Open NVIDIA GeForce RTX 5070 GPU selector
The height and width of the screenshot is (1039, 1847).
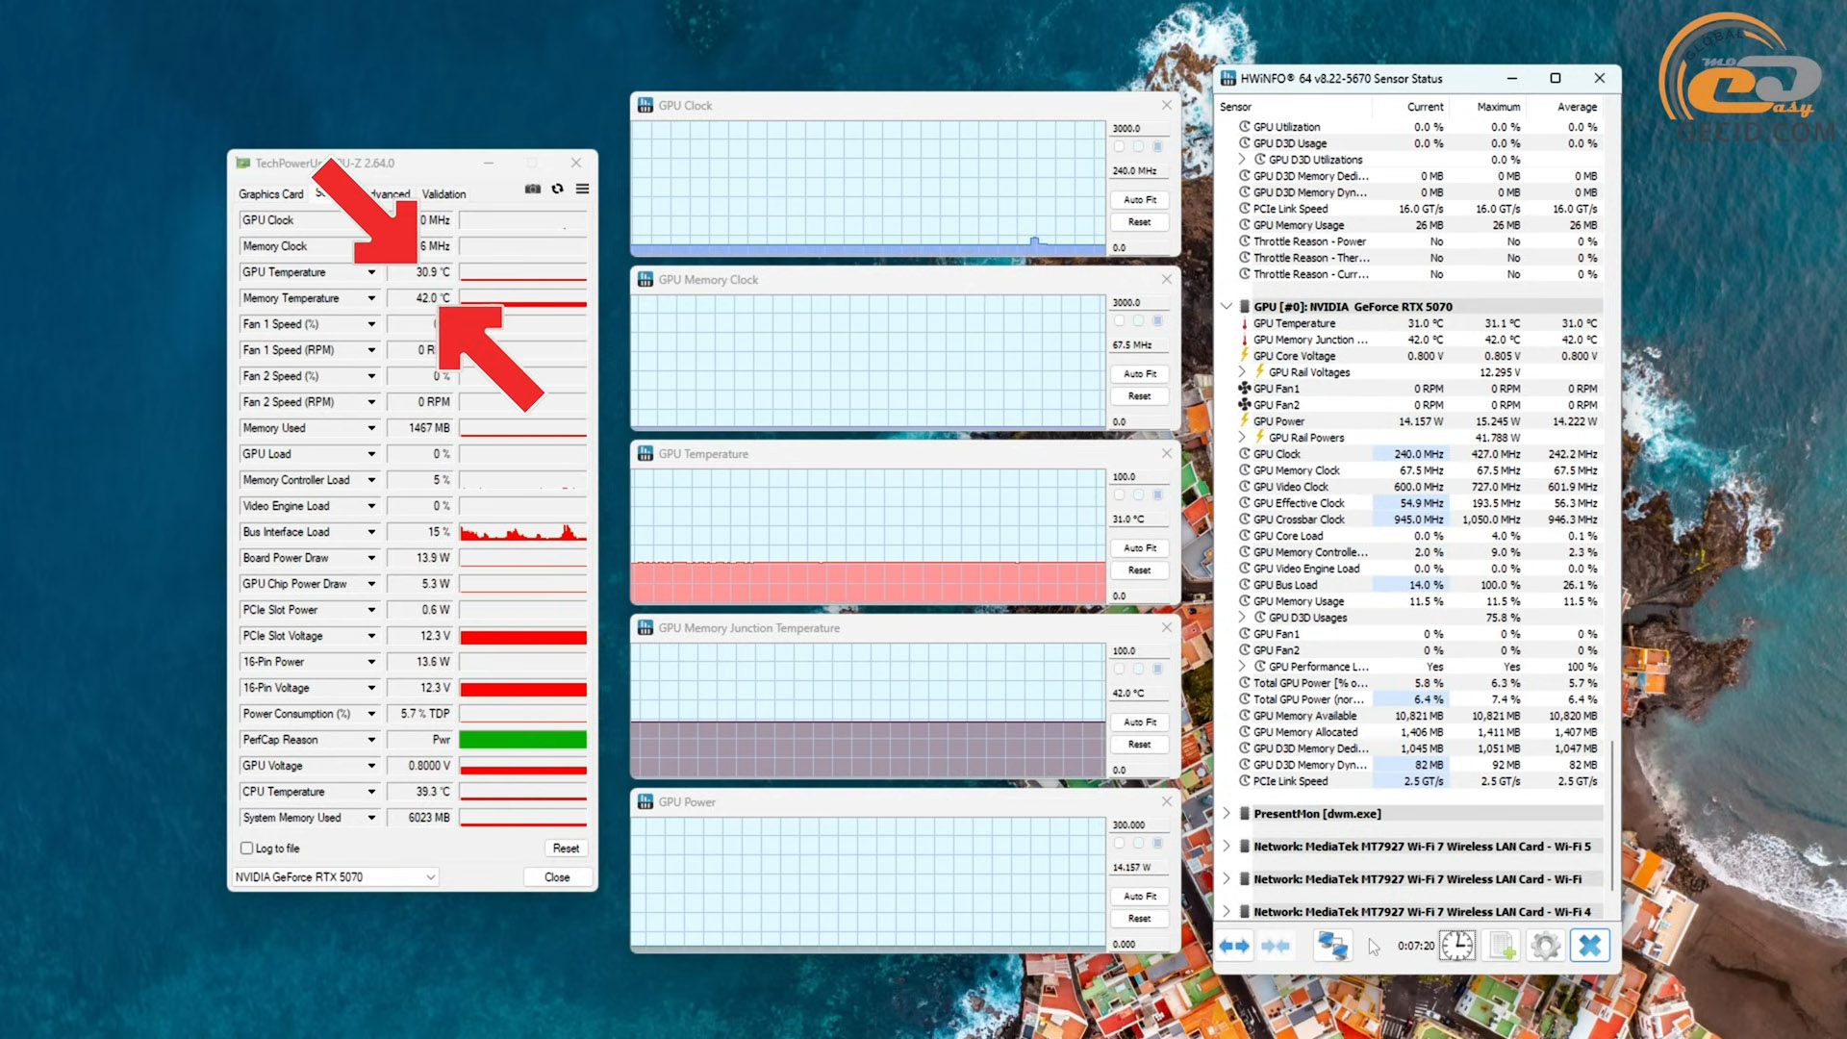point(335,877)
